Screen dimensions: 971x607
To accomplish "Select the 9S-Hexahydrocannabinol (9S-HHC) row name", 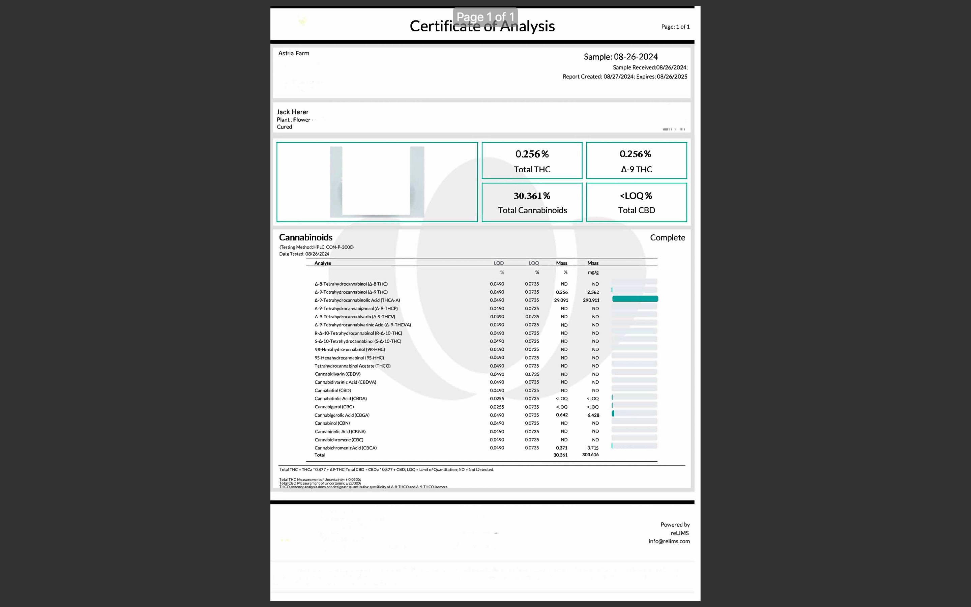I will [x=349, y=358].
